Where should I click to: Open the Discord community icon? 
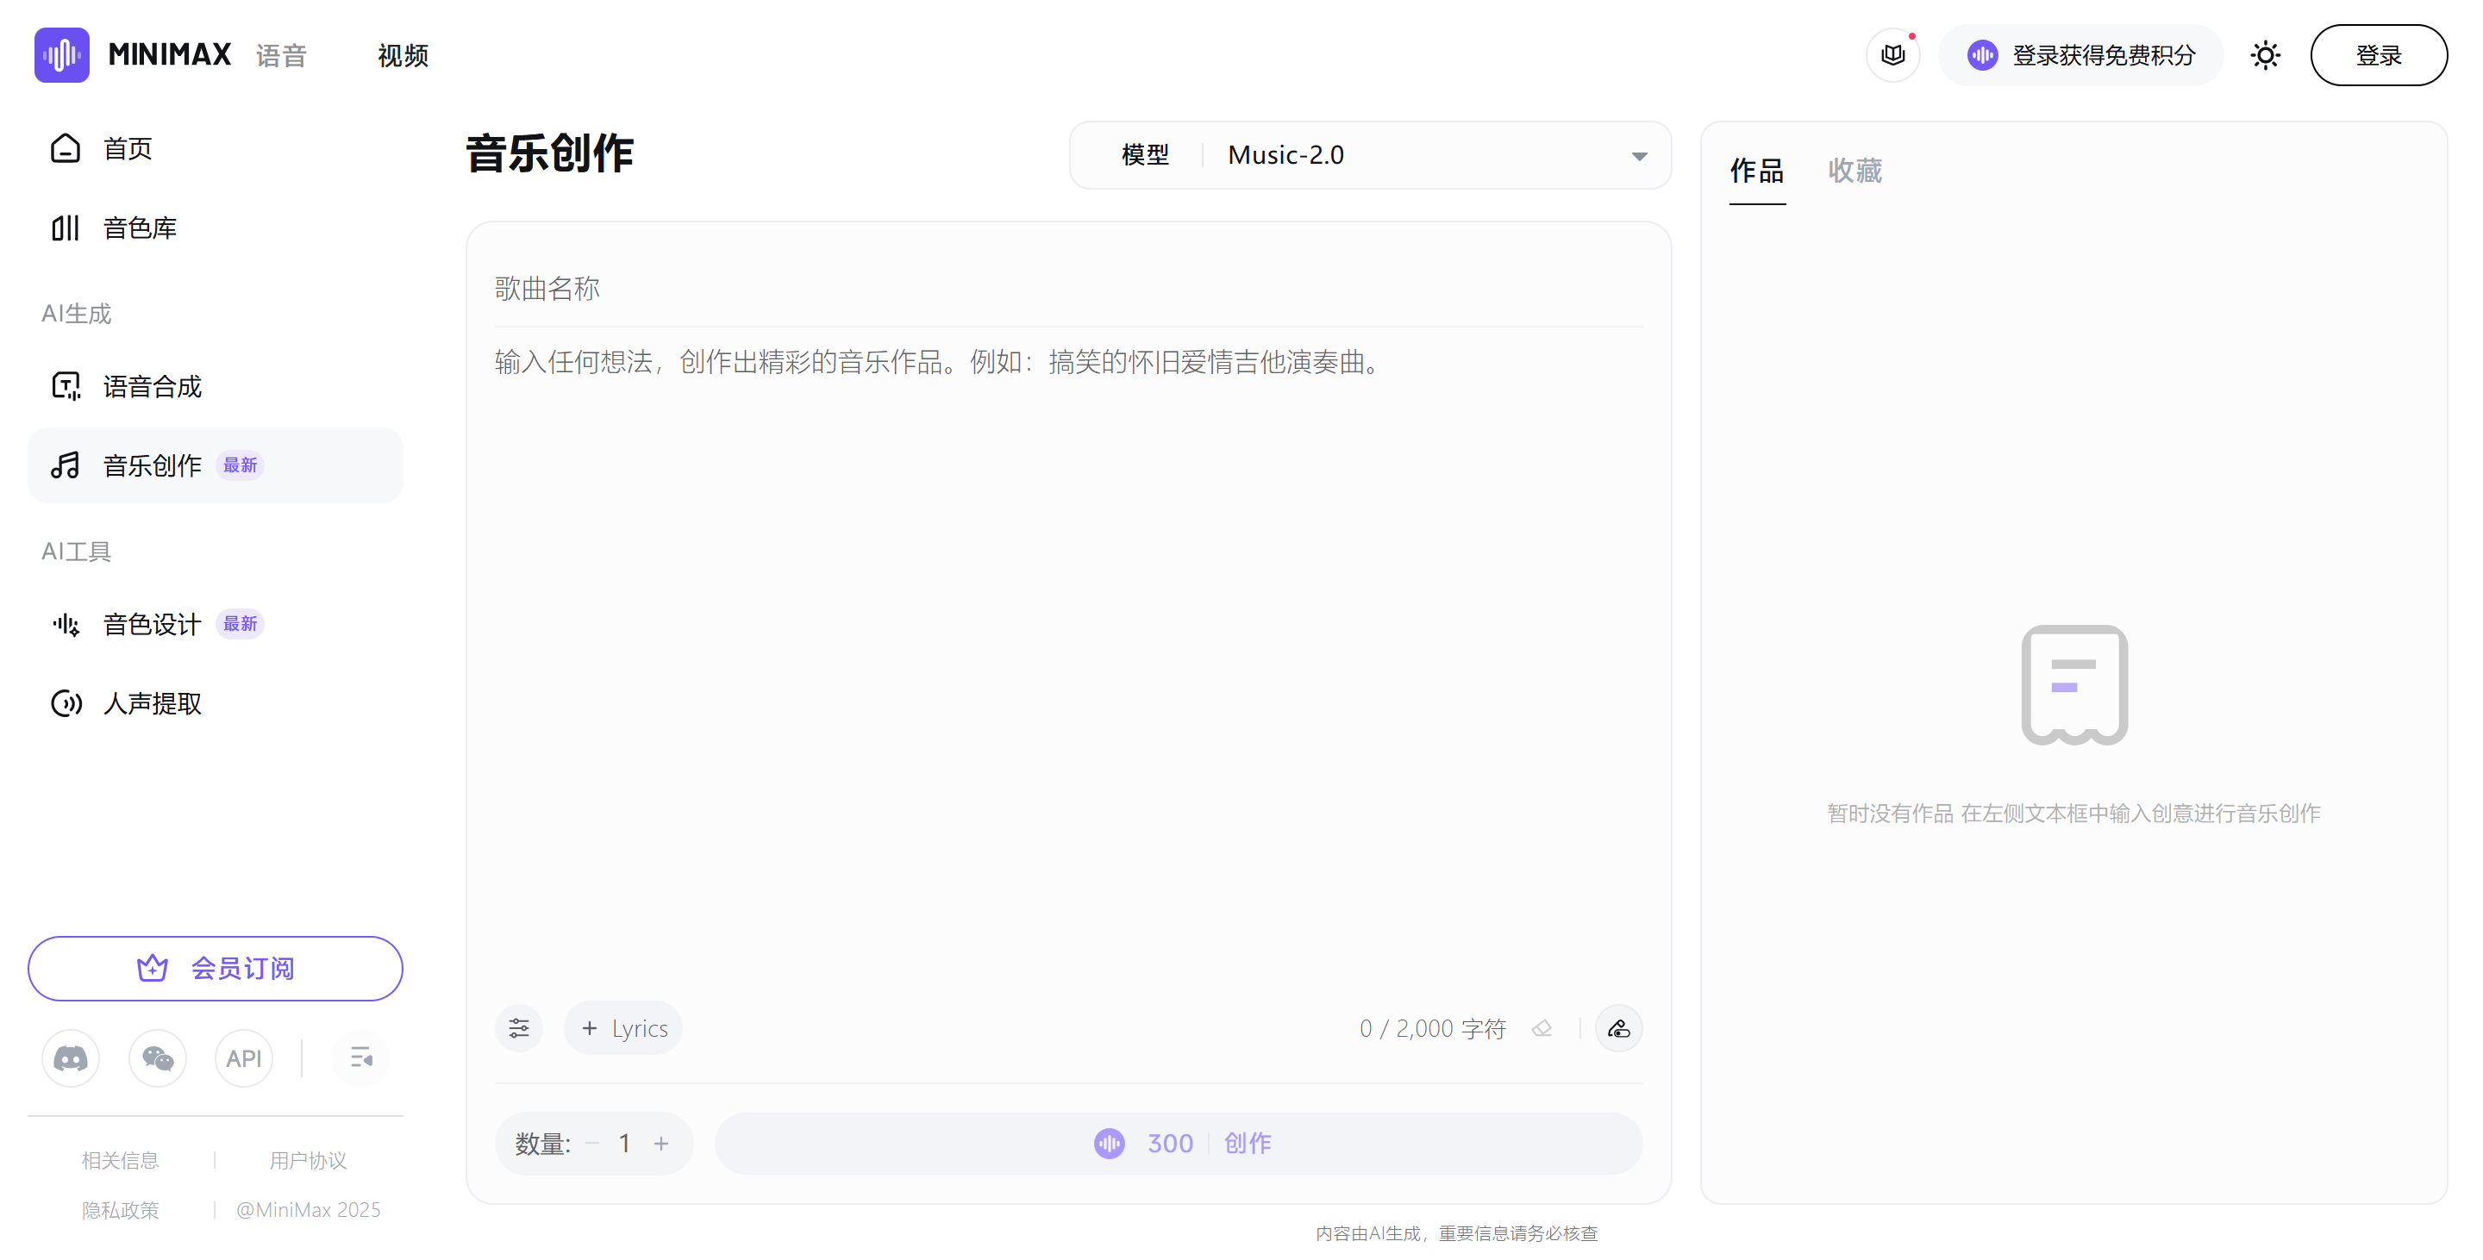pos(71,1057)
